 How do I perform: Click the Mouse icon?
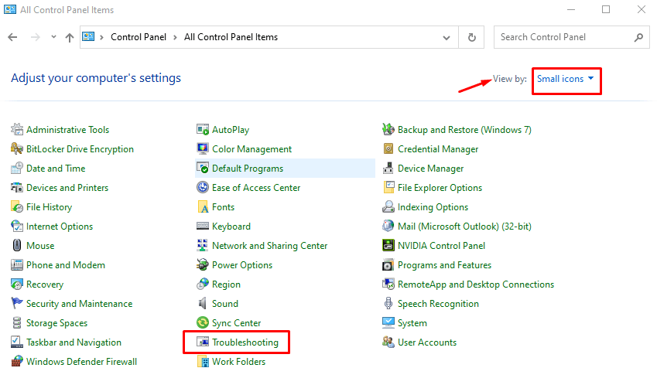pos(17,246)
